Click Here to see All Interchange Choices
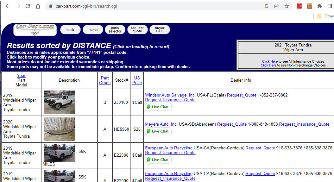The width and height of the screenshot is (334, 182). click(x=270, y=61)
